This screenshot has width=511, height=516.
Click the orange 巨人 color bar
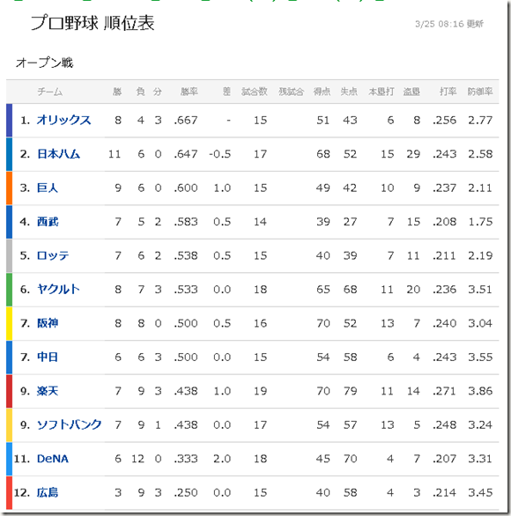pos(9,188)
